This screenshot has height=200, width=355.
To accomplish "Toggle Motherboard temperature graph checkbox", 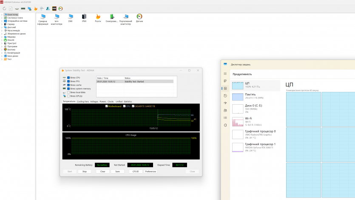I will [x=107, y=106].
